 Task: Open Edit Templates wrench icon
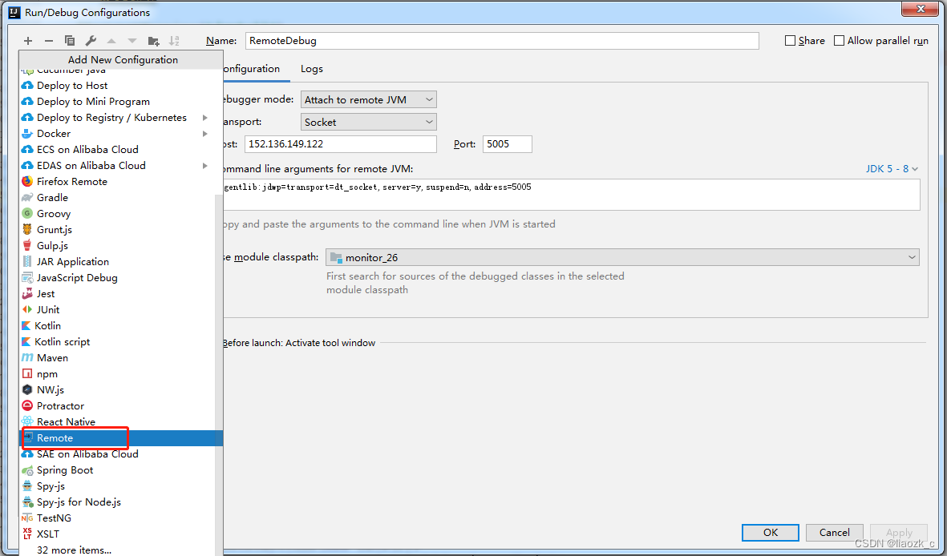91,40
